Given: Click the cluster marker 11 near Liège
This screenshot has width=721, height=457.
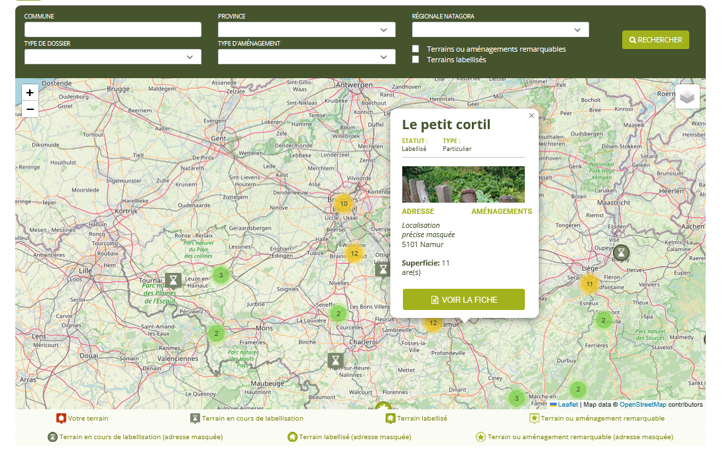Looking at the screenshot, I should pyautogui.click(x=589, y=284).
